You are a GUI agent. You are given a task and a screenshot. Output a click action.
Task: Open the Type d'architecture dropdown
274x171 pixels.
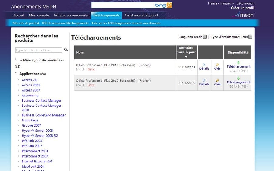pyautogui.click(x=250, y=37)
